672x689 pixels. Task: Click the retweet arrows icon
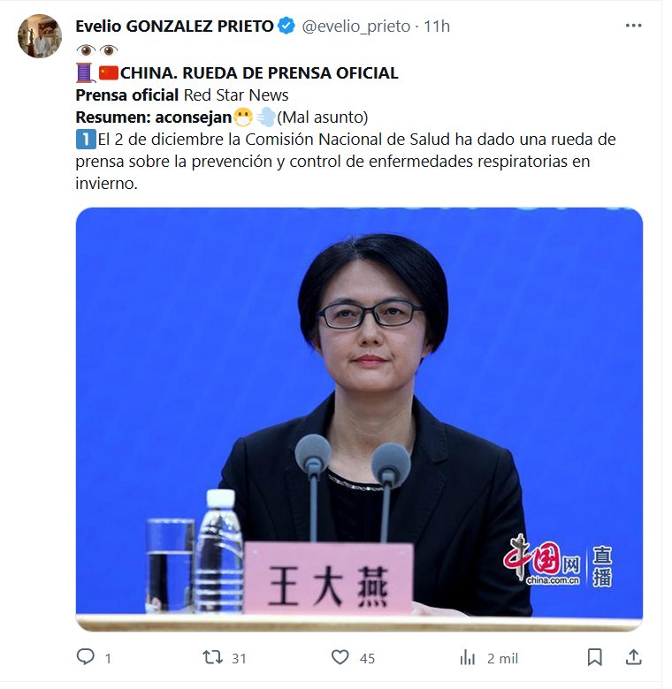212,657
